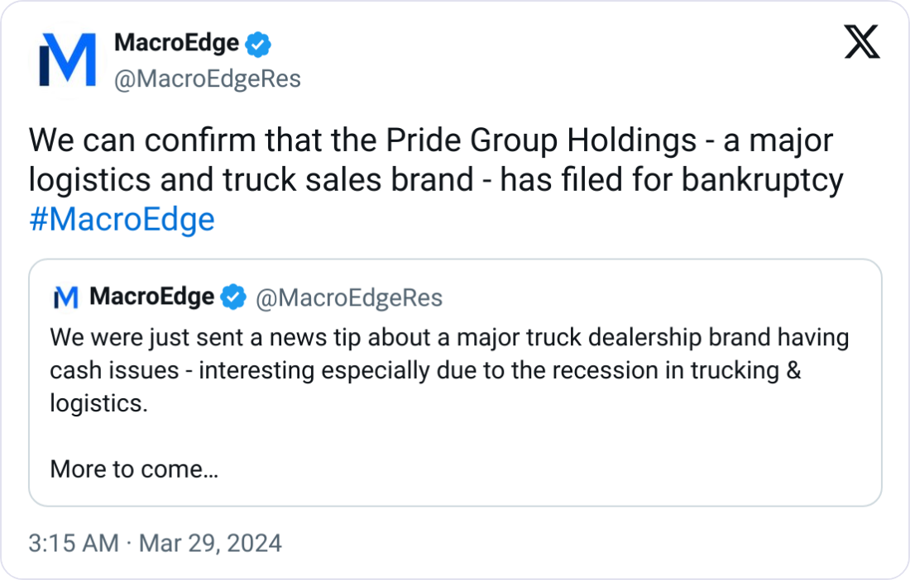Click the bold MacroEdge display name in the header
This screenshot has height=580, width=910.
(176, 43)
